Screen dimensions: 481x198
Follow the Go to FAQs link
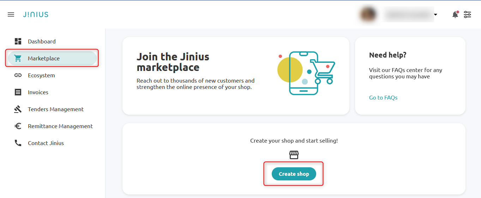click(383, 98)
